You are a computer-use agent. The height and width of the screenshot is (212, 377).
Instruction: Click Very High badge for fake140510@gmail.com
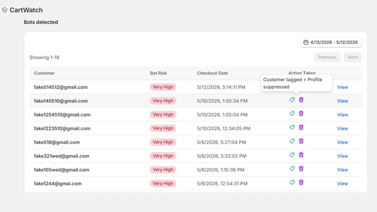pos(163,101)
